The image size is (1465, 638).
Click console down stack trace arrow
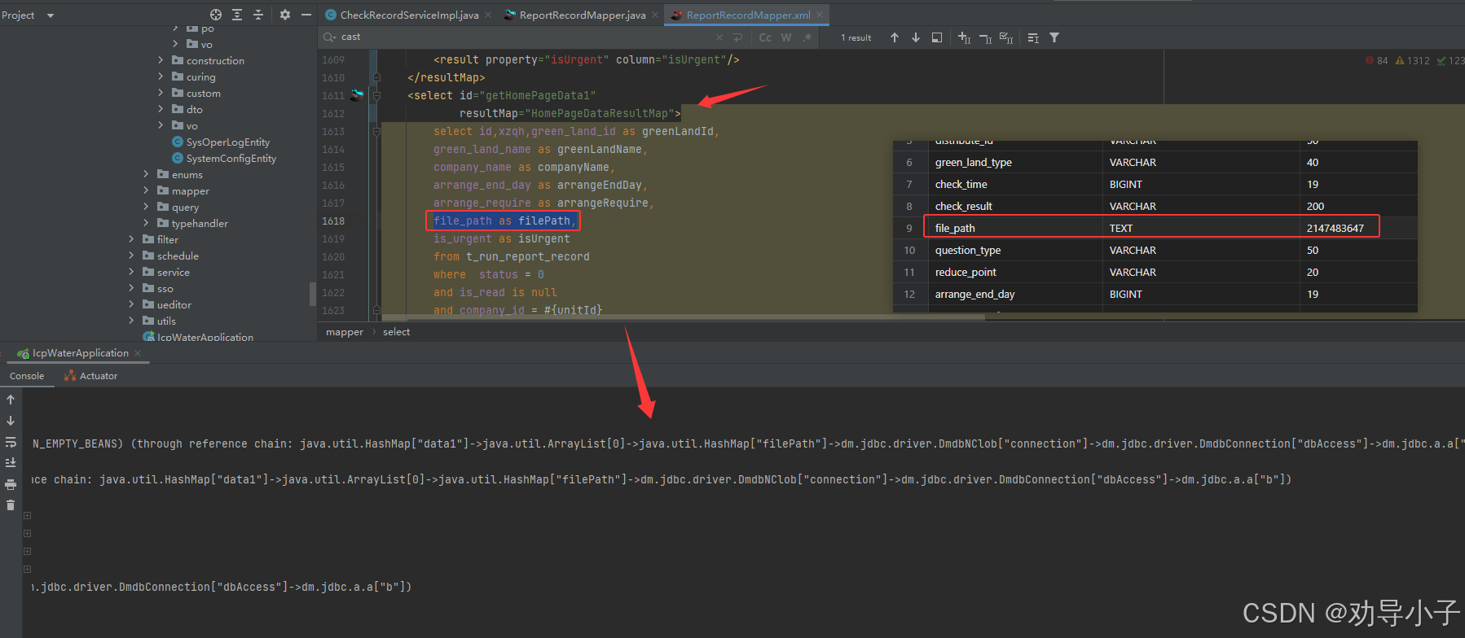coord(11,421)
